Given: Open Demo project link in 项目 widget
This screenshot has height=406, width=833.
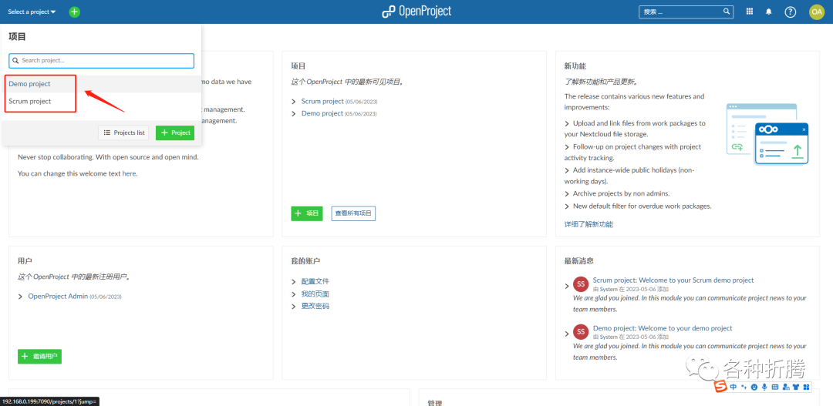Looking at the screenshot, I should [x=322, y=113].
